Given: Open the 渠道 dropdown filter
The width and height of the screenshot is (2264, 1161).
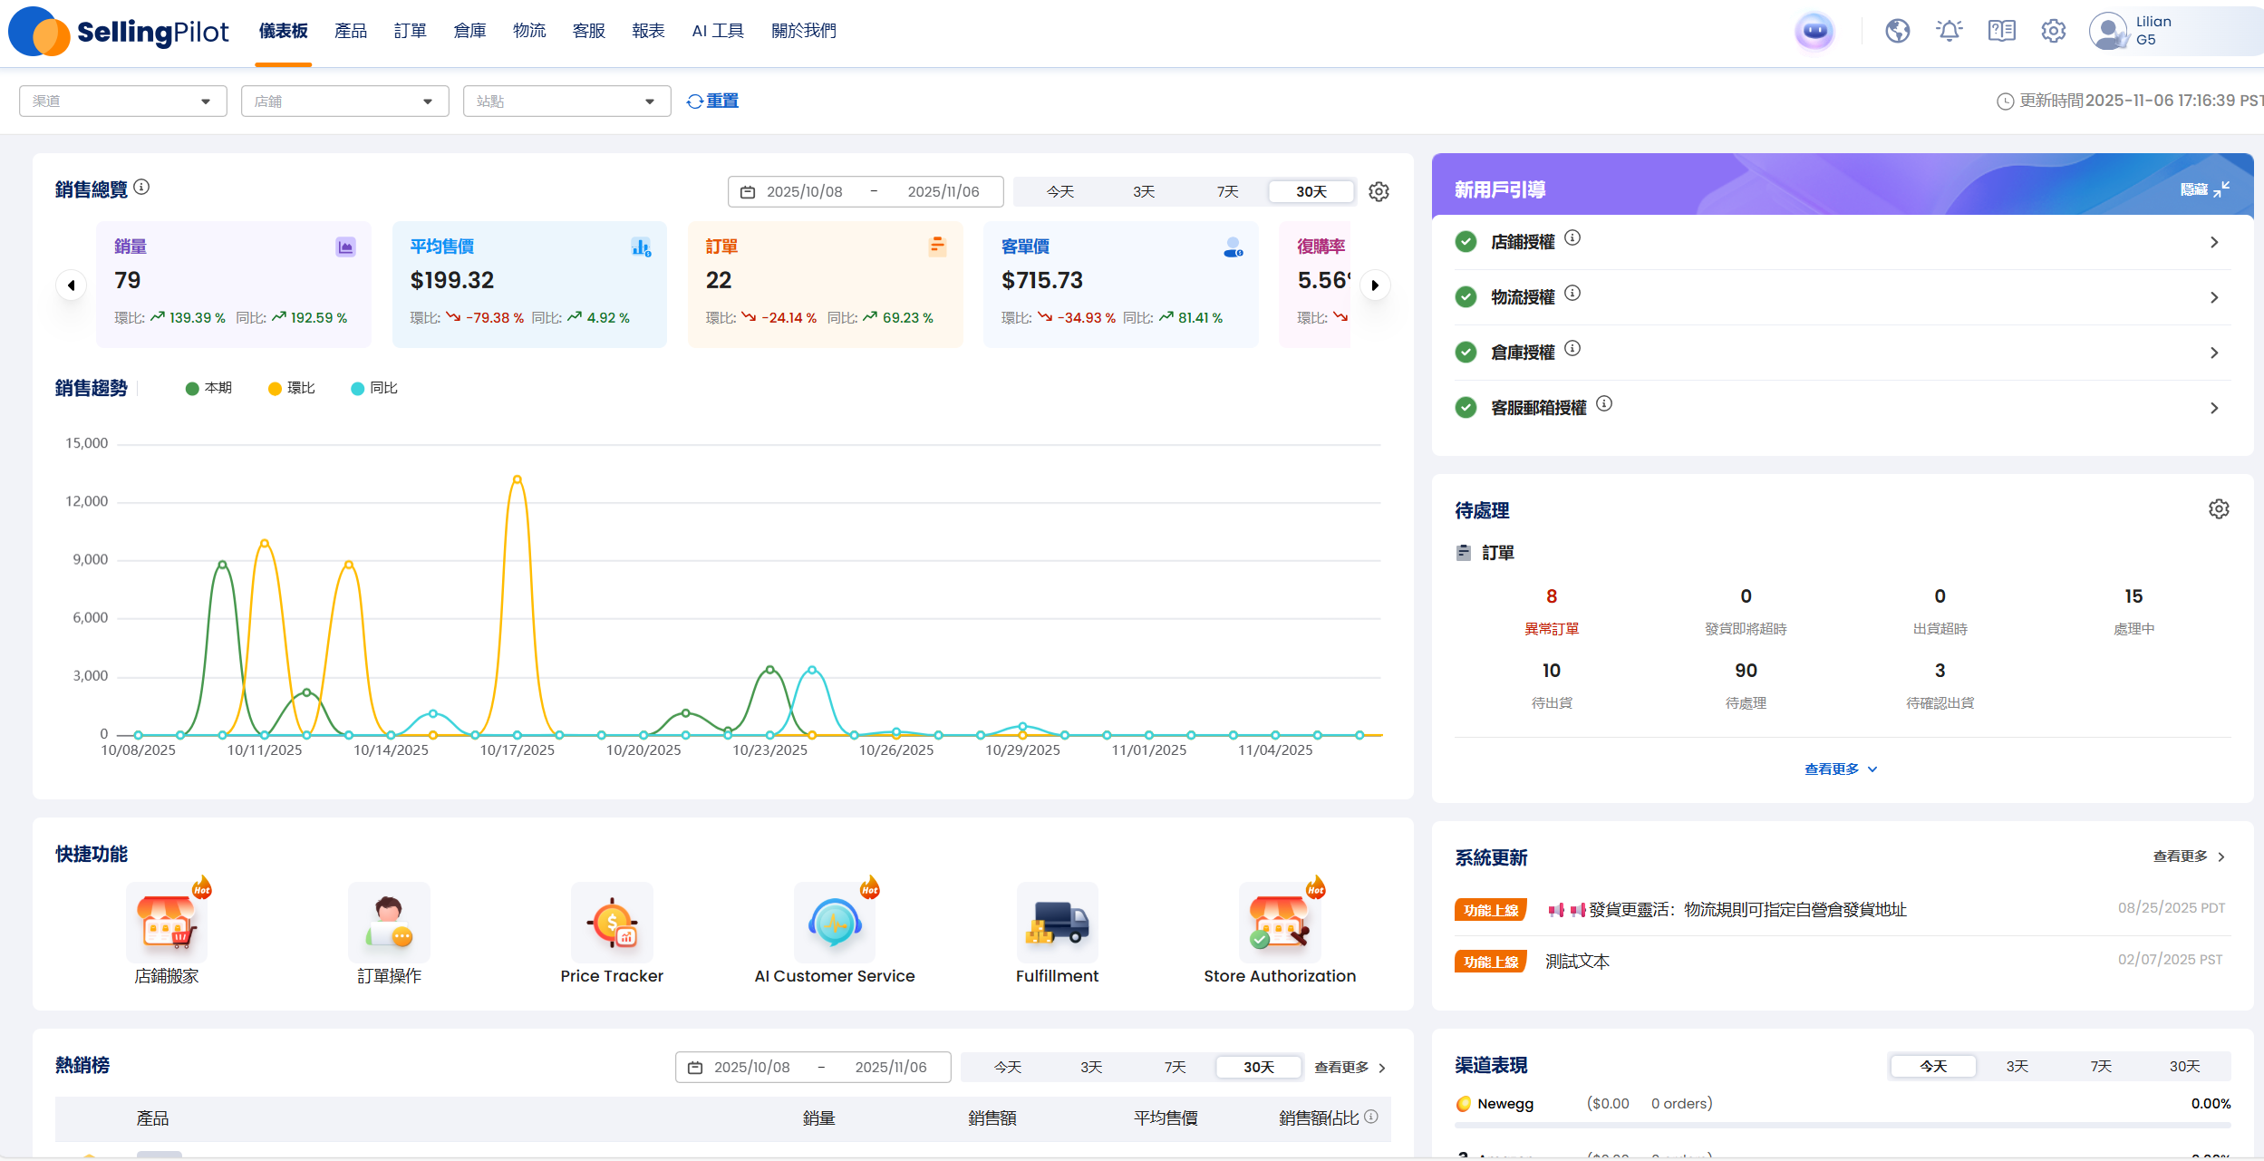Looking at the screenshot, I should [122, 102].
